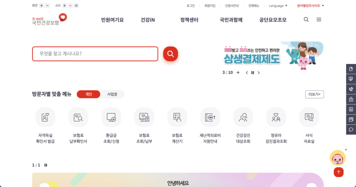Click the 보험료 납부확인서 icon

[78, 117]
